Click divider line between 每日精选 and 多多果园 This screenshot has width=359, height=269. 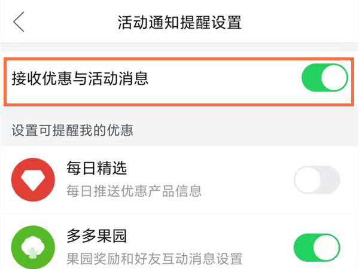[x=180, y=213]
